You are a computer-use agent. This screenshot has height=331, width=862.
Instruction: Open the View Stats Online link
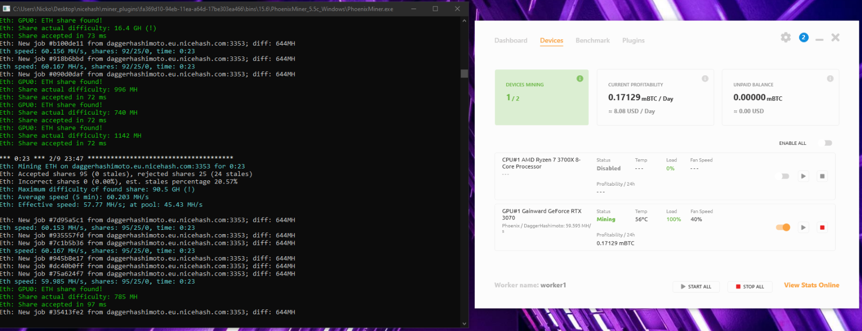(x=811, y=285)
